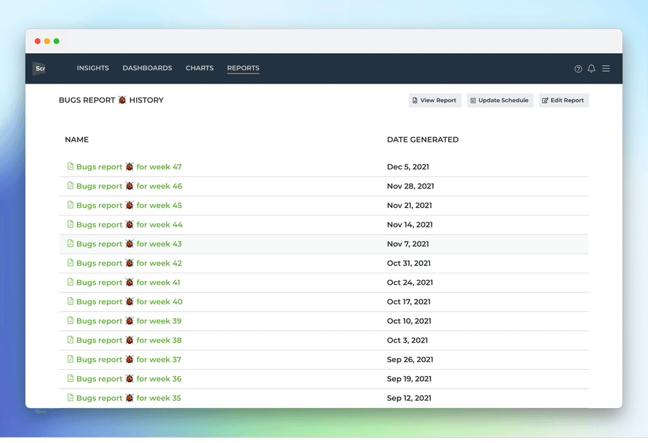Click the Update Schedule button
648x443 pixels.
[500, 100]
